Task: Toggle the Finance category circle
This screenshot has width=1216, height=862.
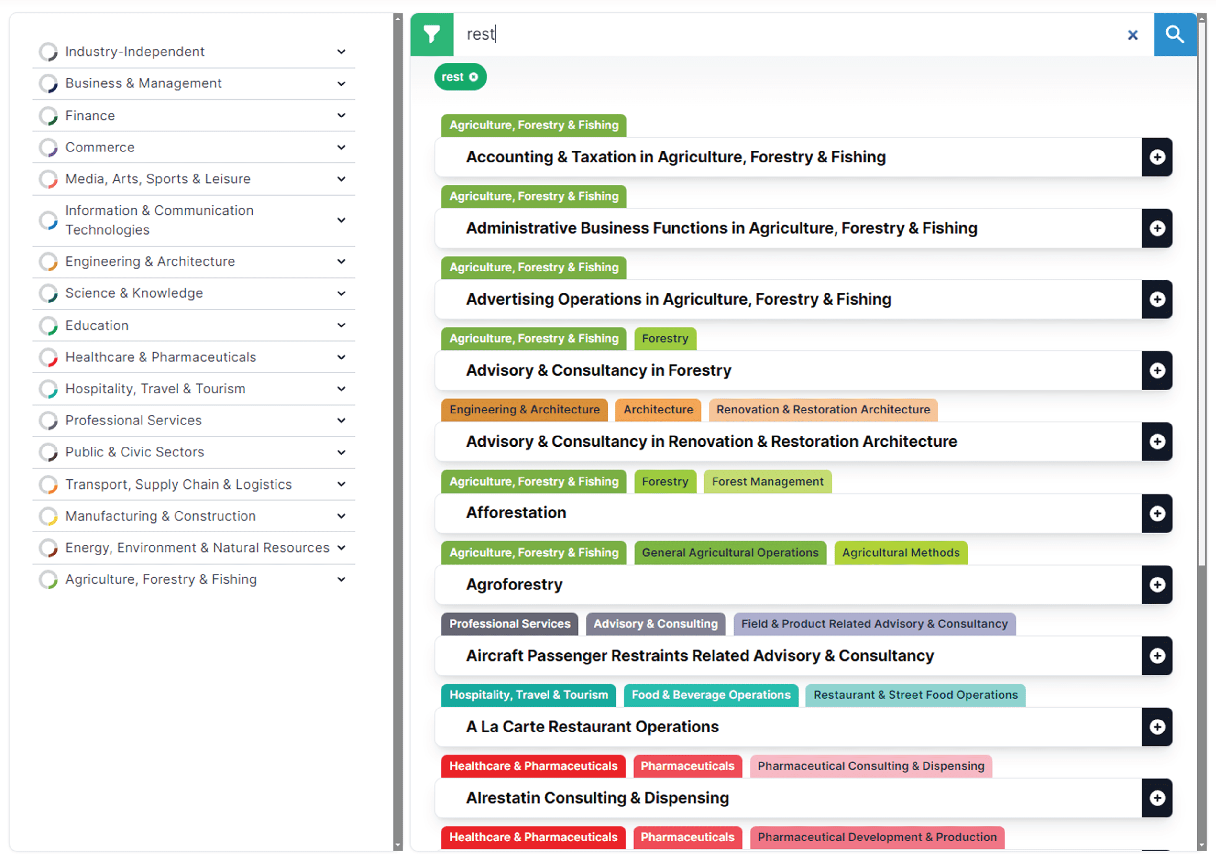Action: 48,116
